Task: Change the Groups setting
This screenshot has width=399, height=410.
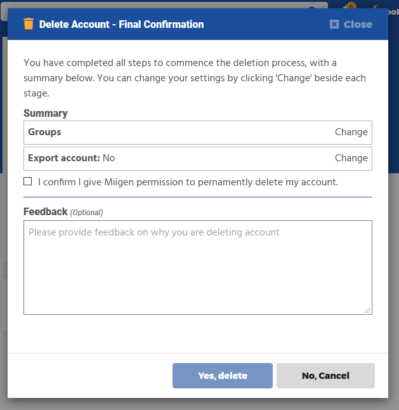Action: (x=351, y=132)
